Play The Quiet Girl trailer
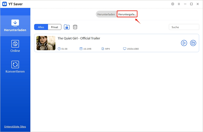Screen dimensions: 203x132 point(184,43)
